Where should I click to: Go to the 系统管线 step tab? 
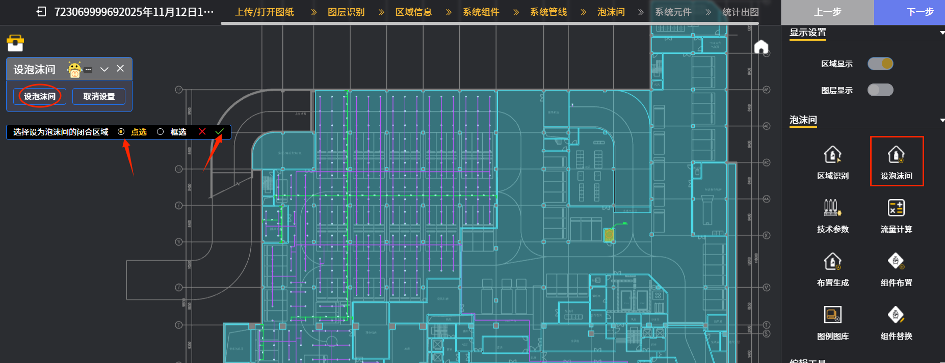coord(548,12)
